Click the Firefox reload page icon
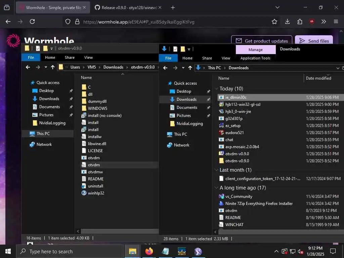The width and height of the screenshot is (344, 258). tap(32, 21)
